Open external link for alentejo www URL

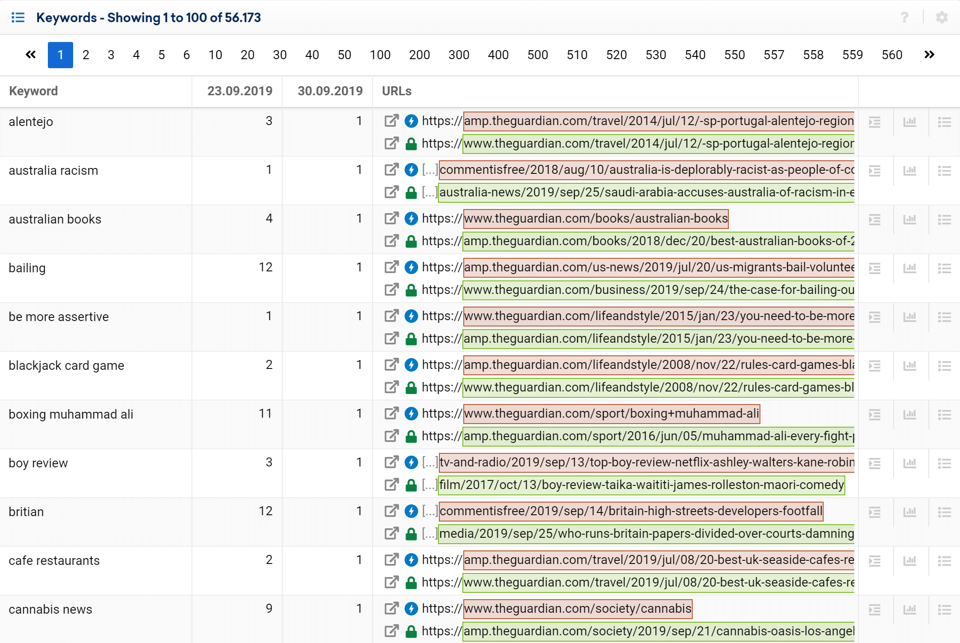click(x=391, y=144)
